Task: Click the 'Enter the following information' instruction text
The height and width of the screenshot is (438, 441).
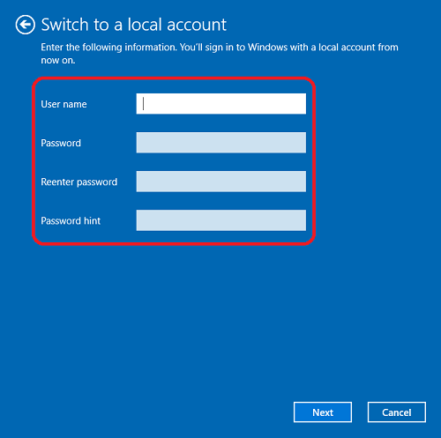Action: [220, 54]
